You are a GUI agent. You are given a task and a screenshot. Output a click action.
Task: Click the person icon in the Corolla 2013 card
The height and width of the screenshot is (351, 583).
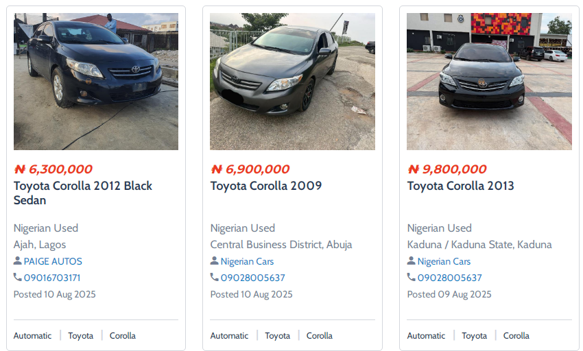412,261
